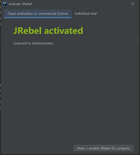Select Team evaluation or commercial license tab
Viewport: 140px width, 155px height.
pos(38,14)
